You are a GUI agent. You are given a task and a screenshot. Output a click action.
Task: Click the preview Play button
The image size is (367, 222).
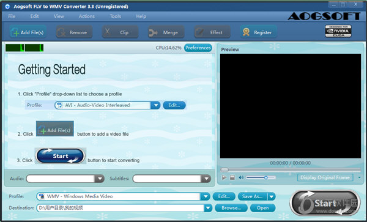(x=224, y=177)
